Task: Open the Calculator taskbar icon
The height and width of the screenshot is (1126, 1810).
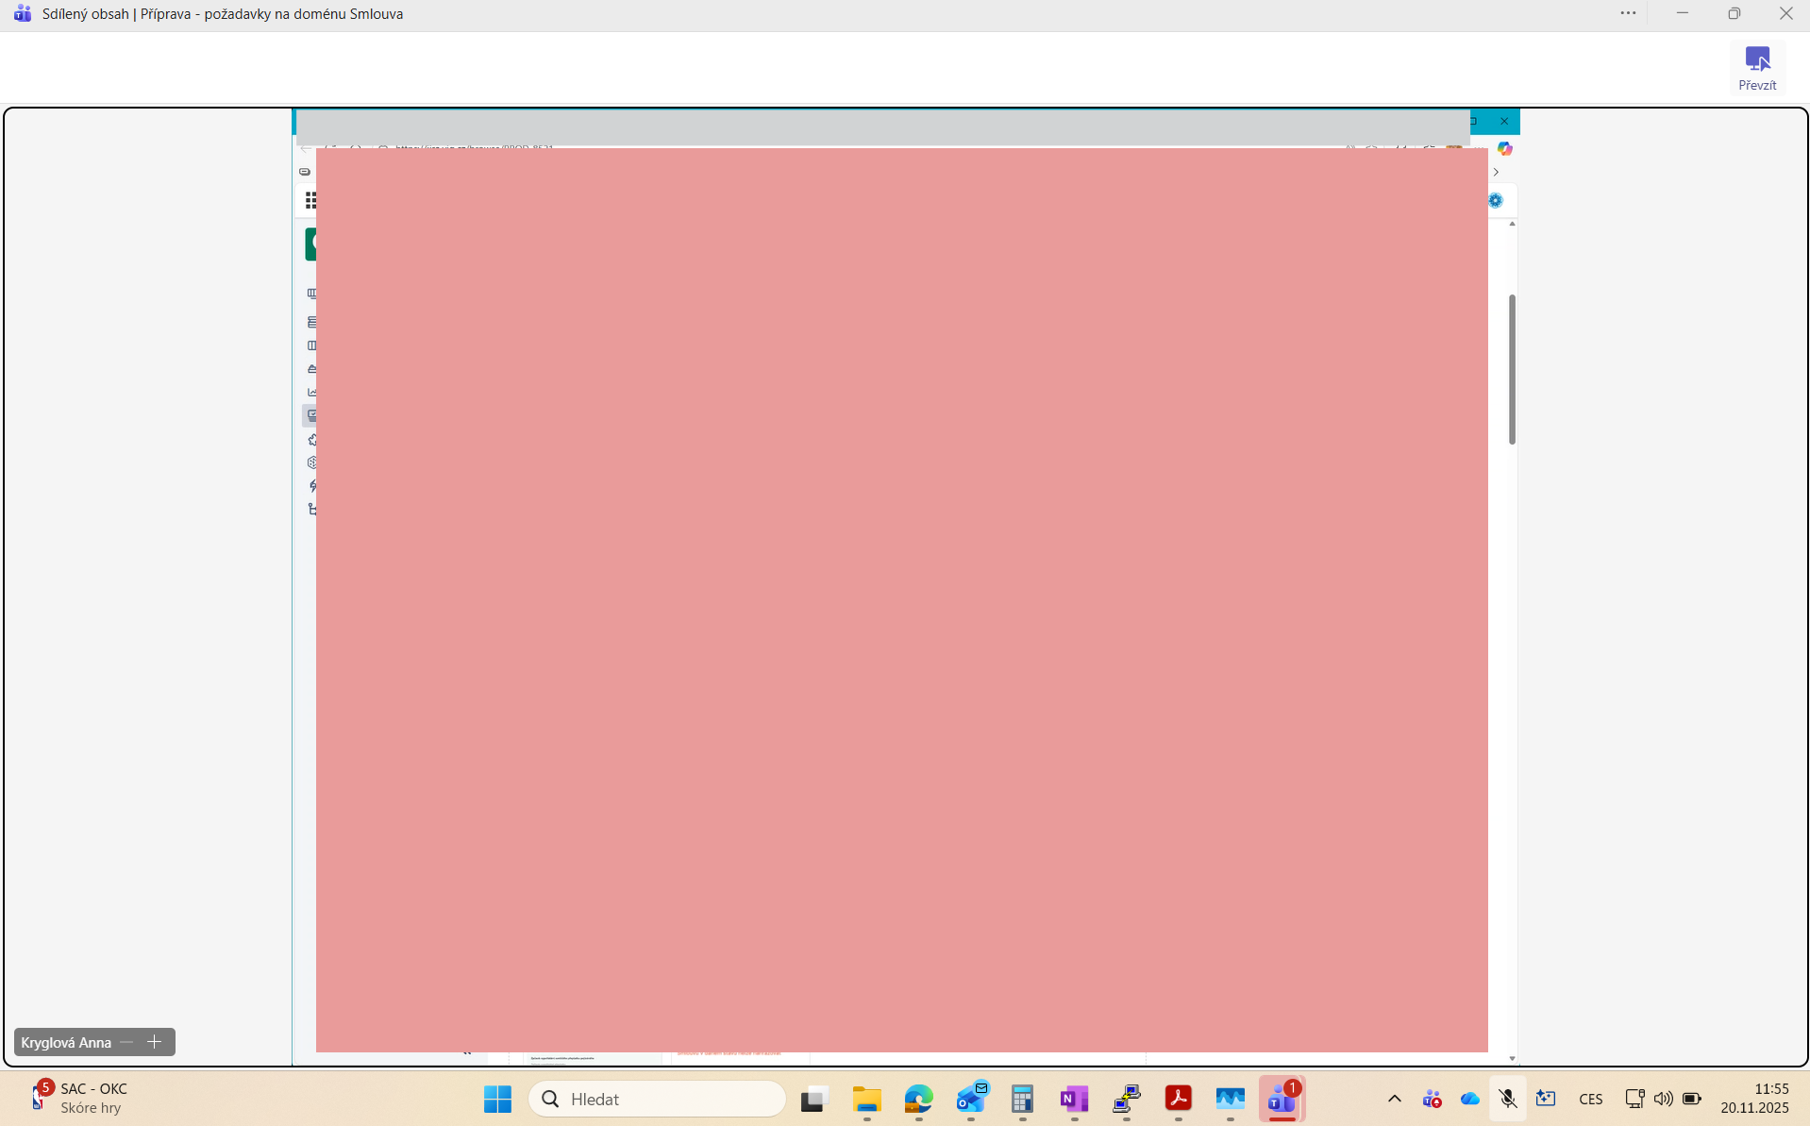Action: (x=1022, y=1099)
